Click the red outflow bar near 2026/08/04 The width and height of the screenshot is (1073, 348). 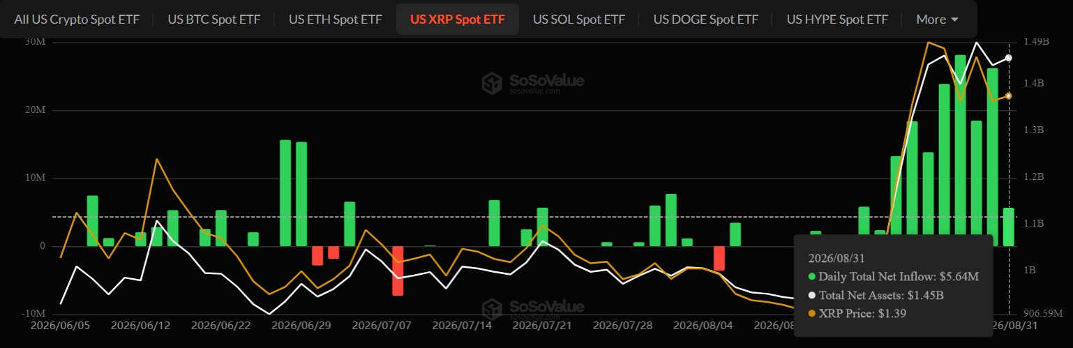(719, 258)
